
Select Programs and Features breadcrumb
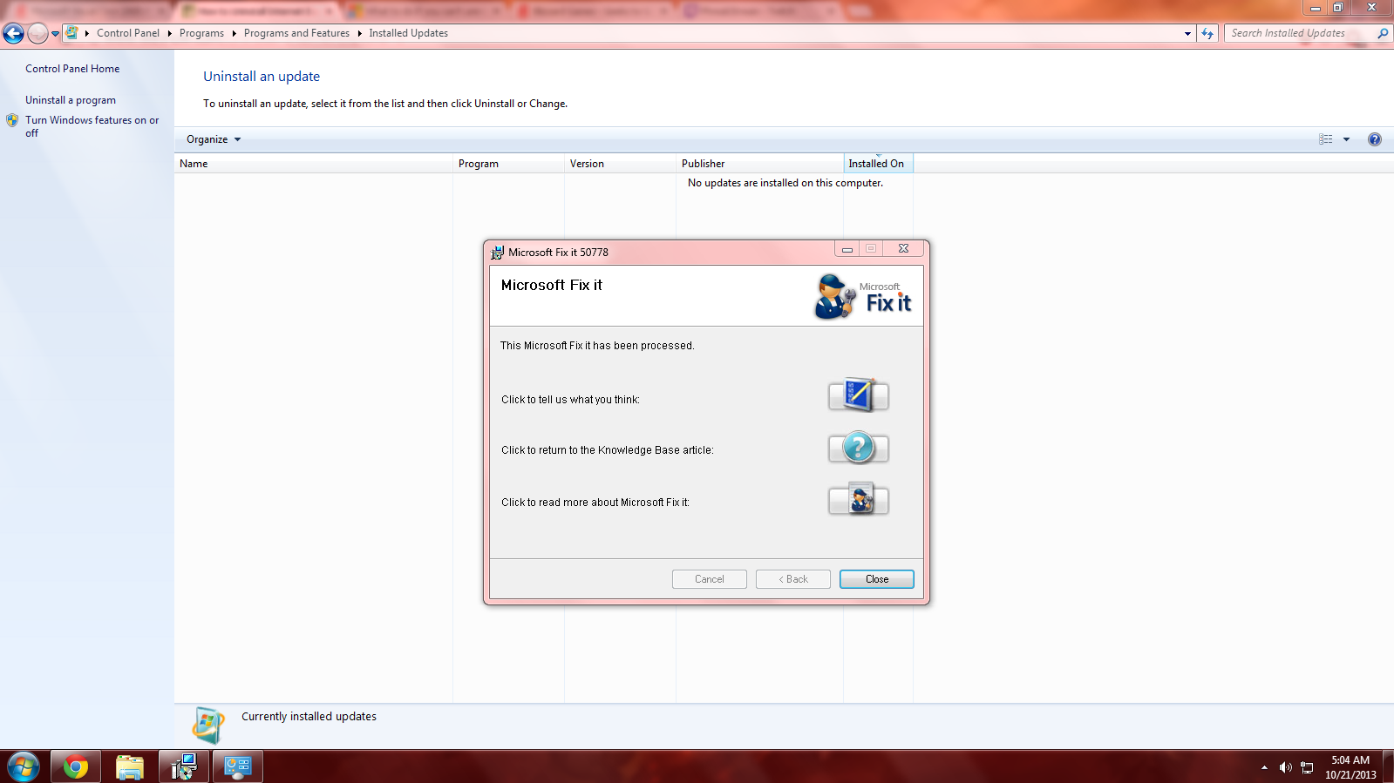(296, 33)
